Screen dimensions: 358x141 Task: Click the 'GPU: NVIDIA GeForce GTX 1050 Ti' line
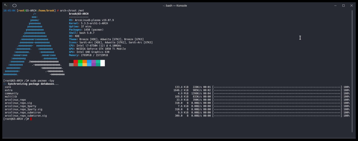98,49
